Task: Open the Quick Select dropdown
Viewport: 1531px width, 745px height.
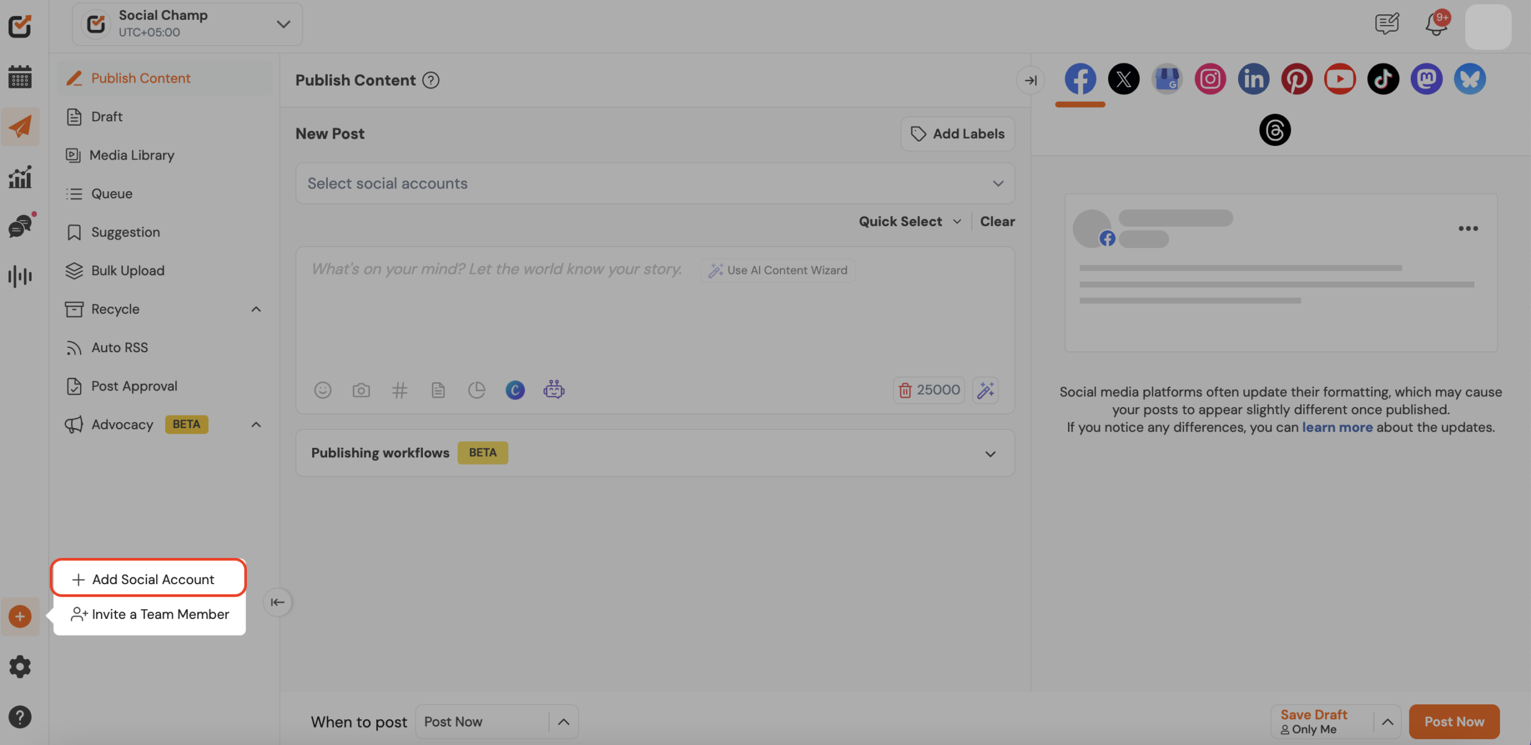Action: pyautogui.click(x=909, y=222)
